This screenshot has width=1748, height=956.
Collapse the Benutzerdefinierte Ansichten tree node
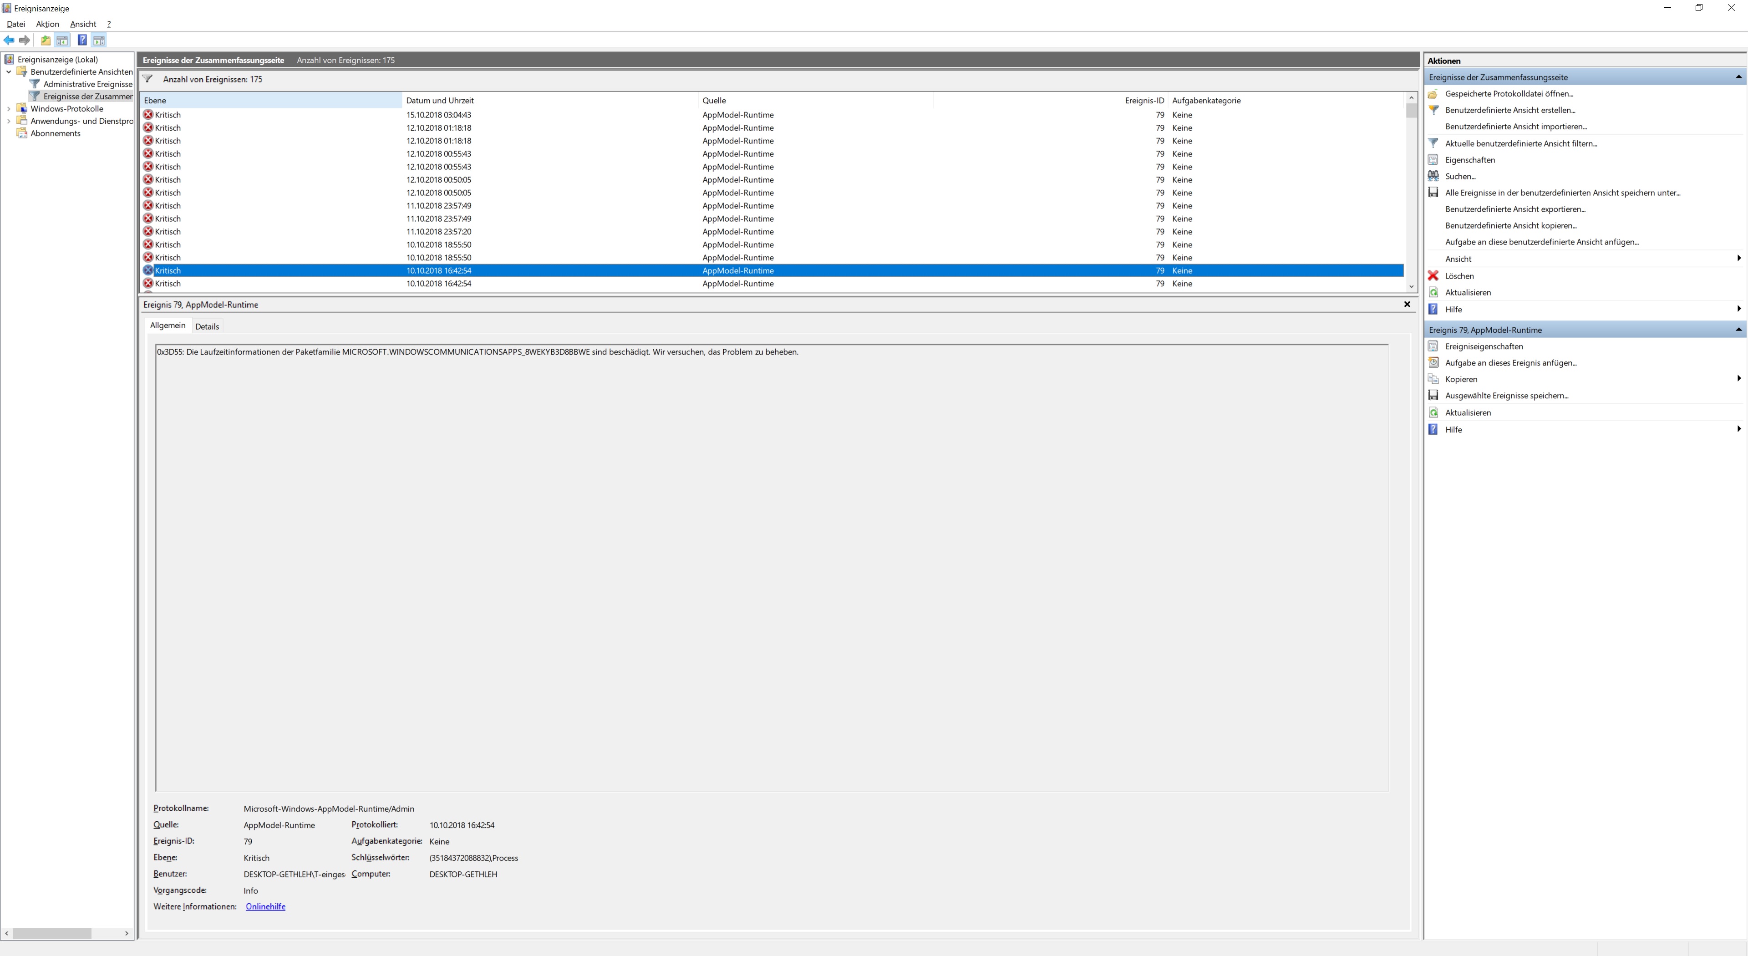tap(8, 72)
